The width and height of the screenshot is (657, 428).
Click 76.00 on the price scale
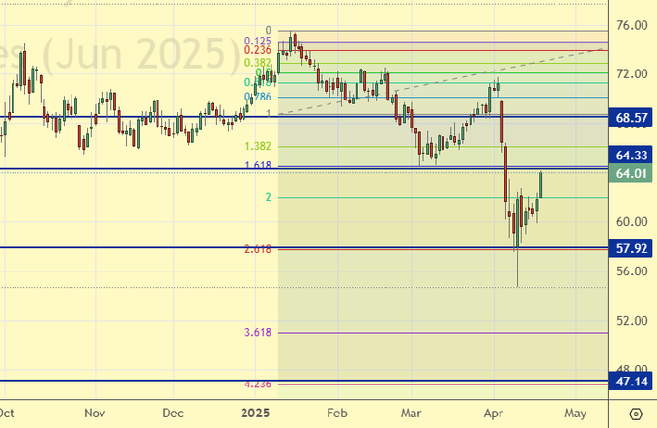click(632, 25)
